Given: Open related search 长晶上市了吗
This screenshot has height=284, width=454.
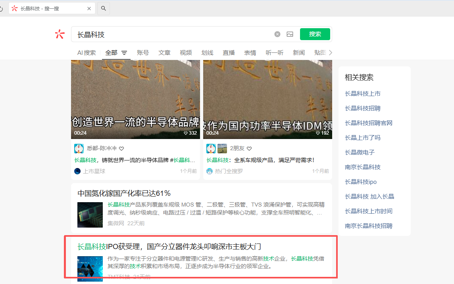Looking at the screenshot, I should pyautogui.click(x=362, y=138).
